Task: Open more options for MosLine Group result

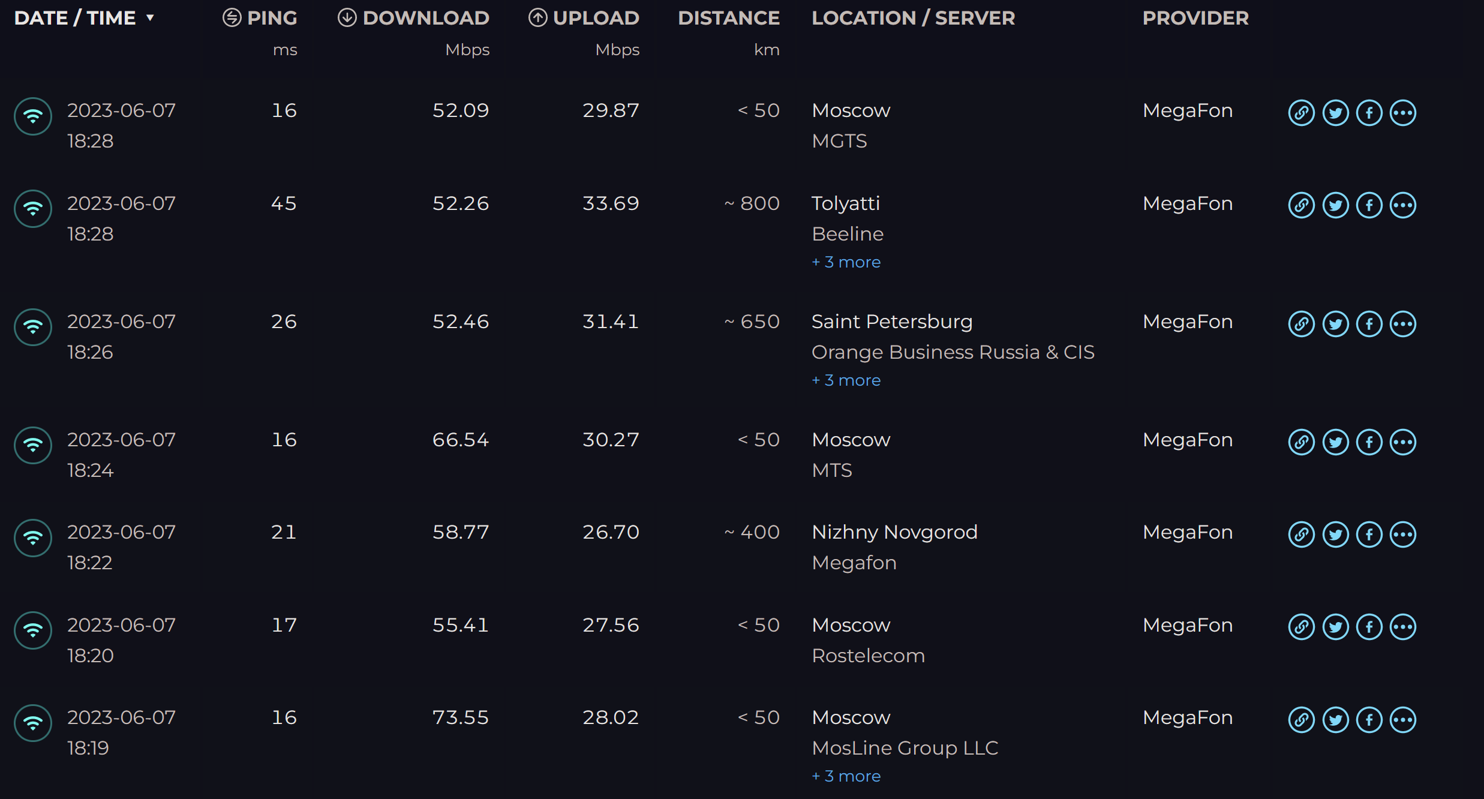Action: pos(1403,720)
